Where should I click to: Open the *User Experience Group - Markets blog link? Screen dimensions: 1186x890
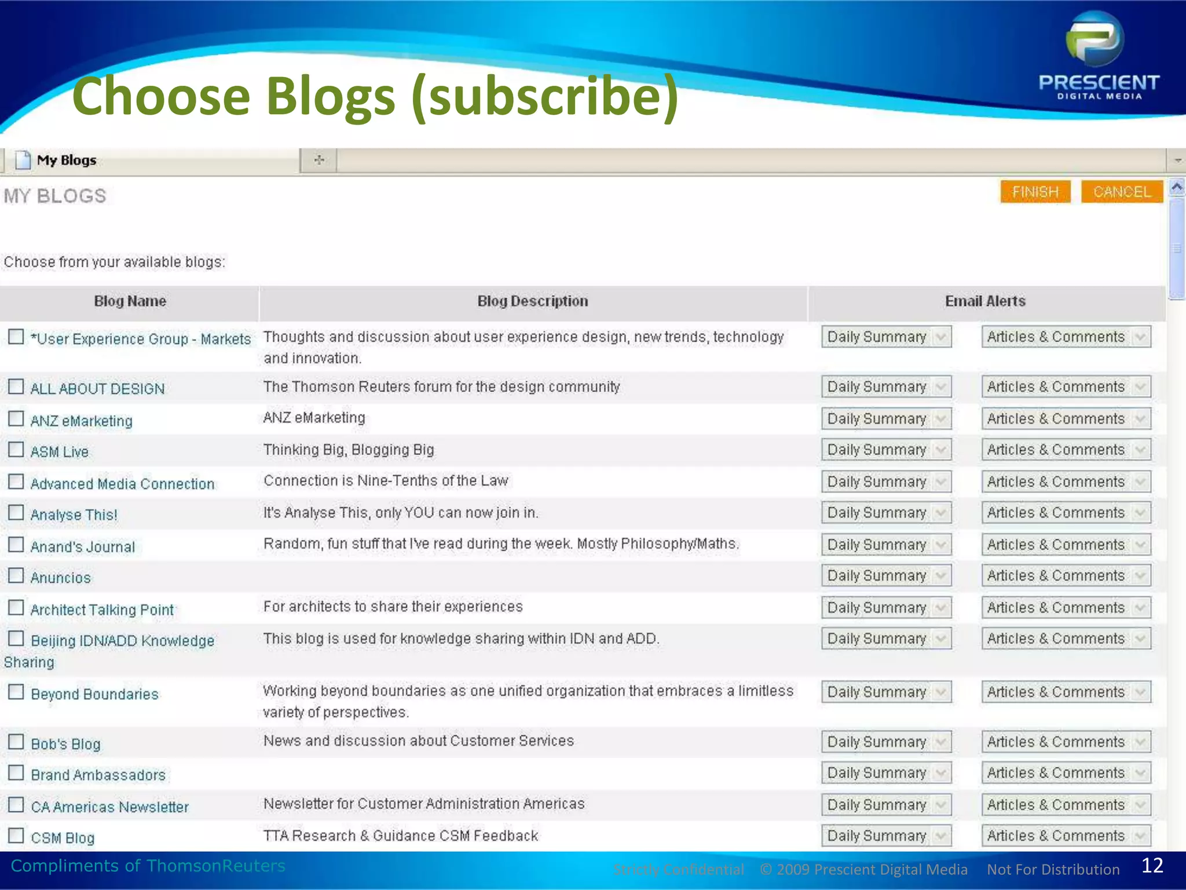click(141, 339)
